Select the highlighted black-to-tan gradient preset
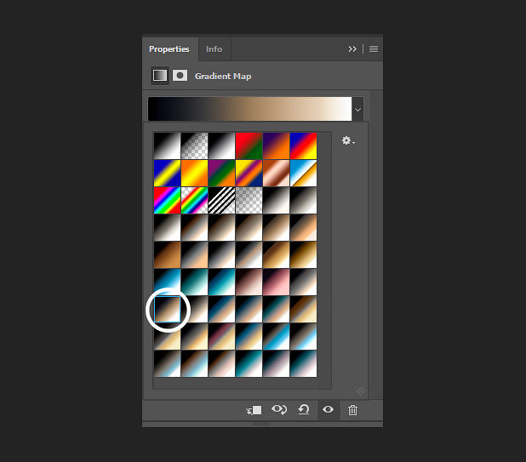The height and width of the screenshot is (462, 526). tap(167, 309)
